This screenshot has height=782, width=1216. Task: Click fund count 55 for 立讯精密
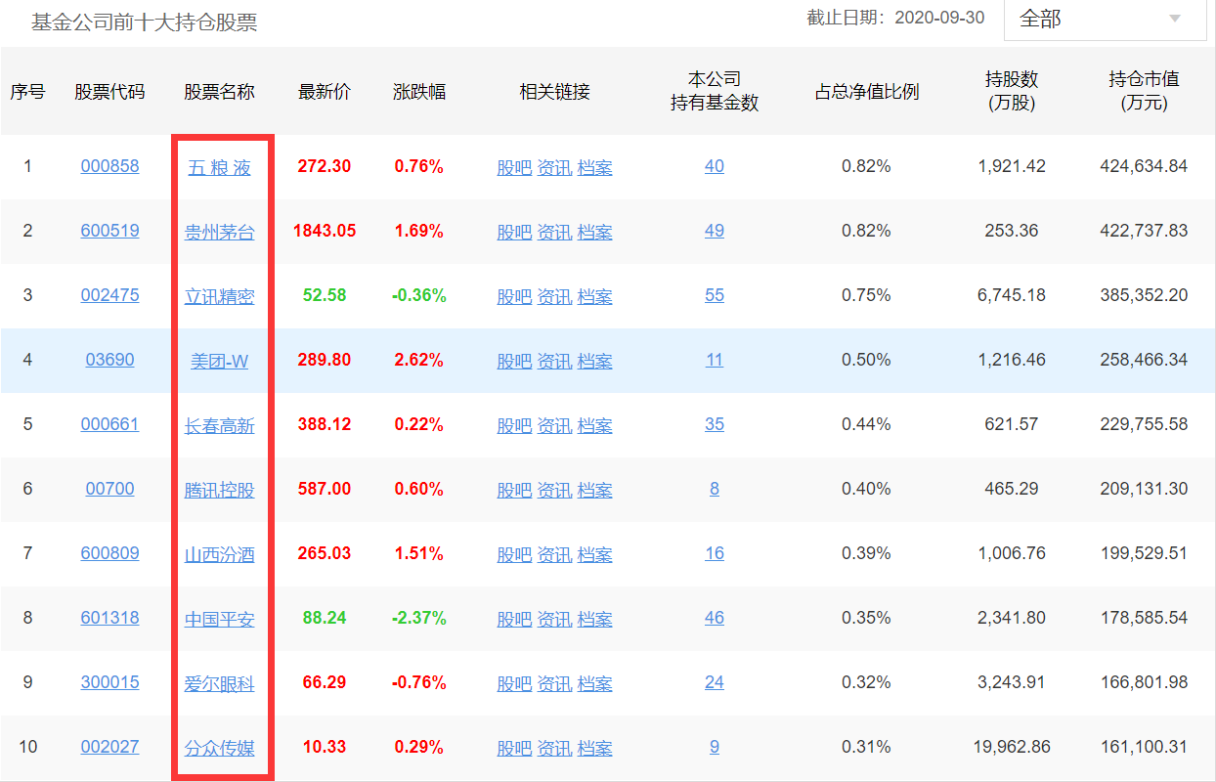point(715,295)
